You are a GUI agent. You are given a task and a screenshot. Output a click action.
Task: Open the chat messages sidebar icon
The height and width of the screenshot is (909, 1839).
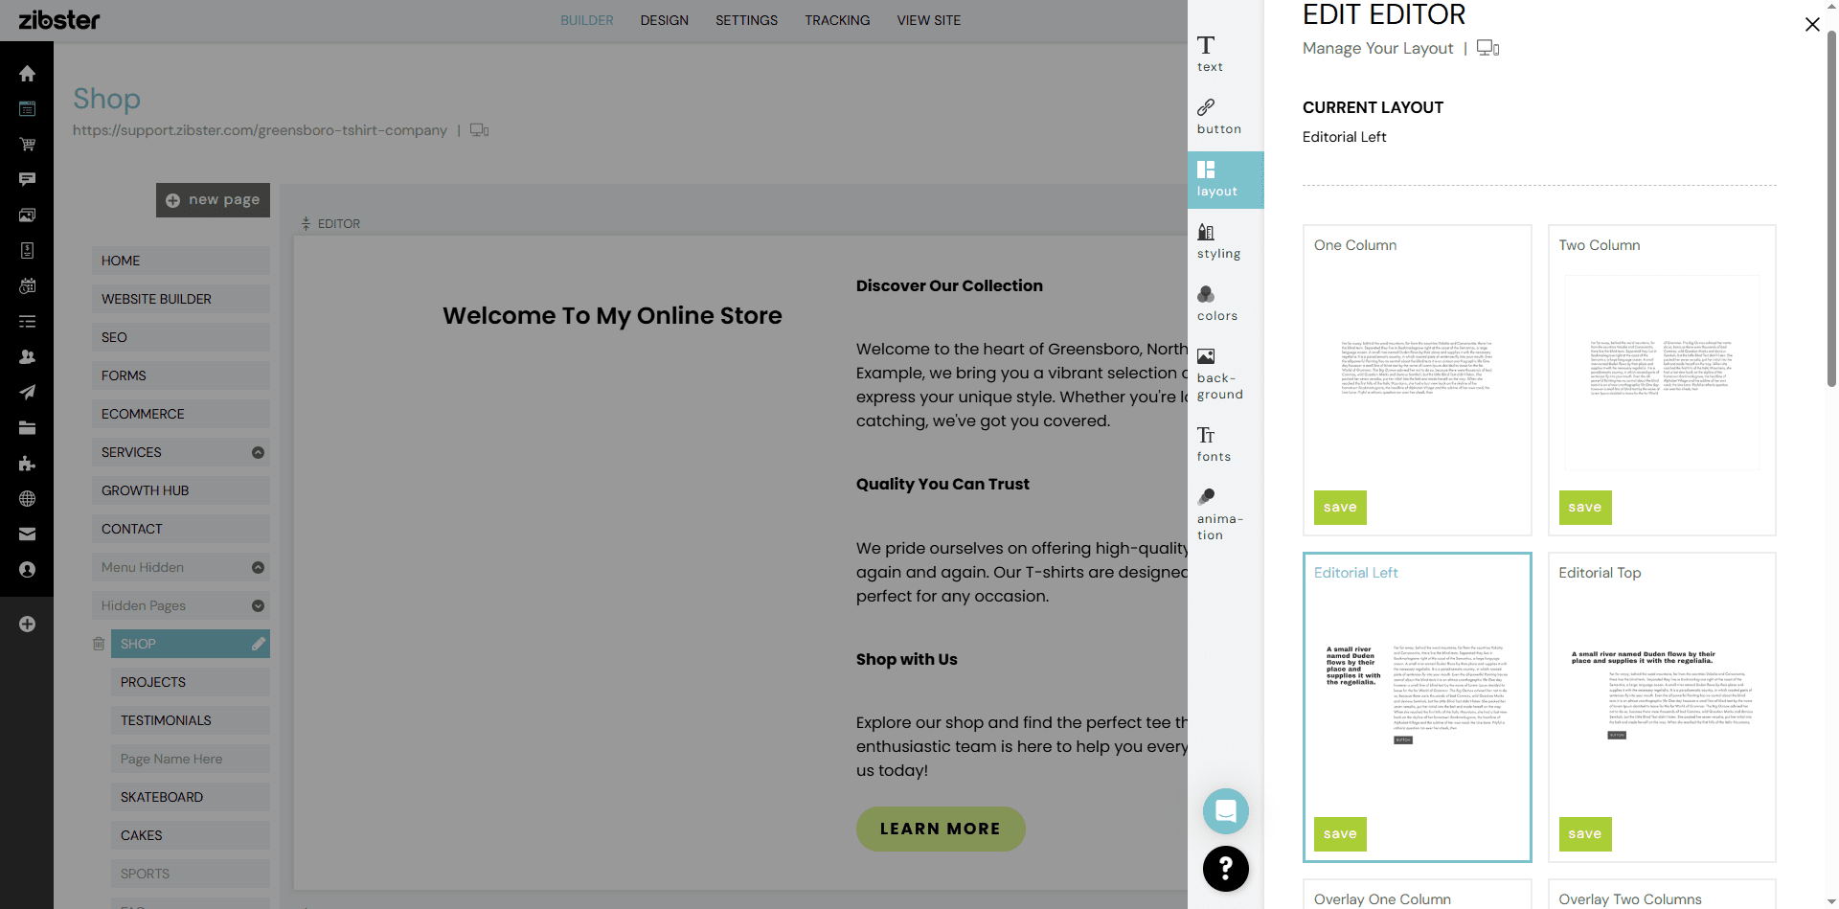(x=27, y=179)
